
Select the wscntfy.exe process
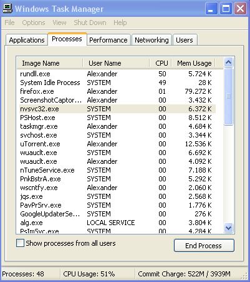point(117,188)
